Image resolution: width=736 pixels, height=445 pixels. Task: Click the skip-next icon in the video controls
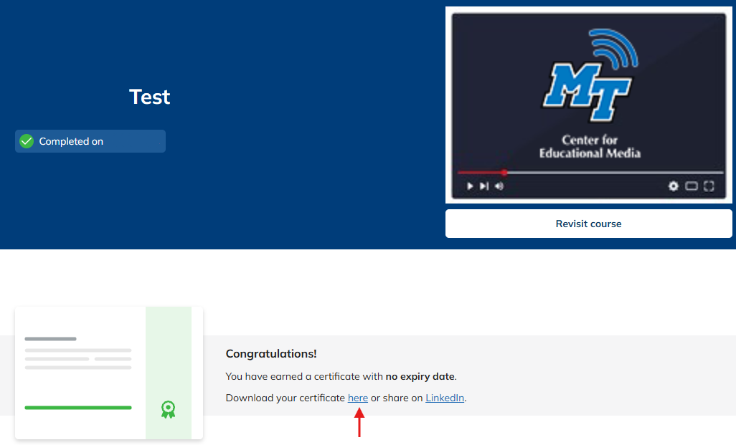tap(484, 186)
